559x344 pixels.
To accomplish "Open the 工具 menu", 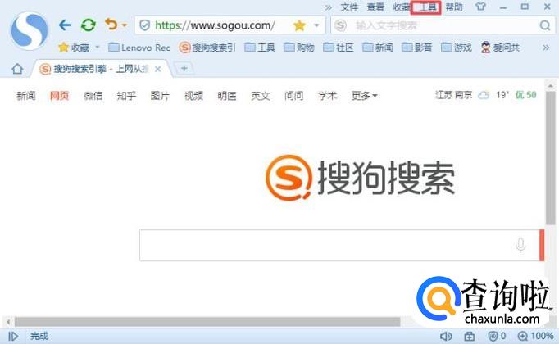I will tap(426, 7).
